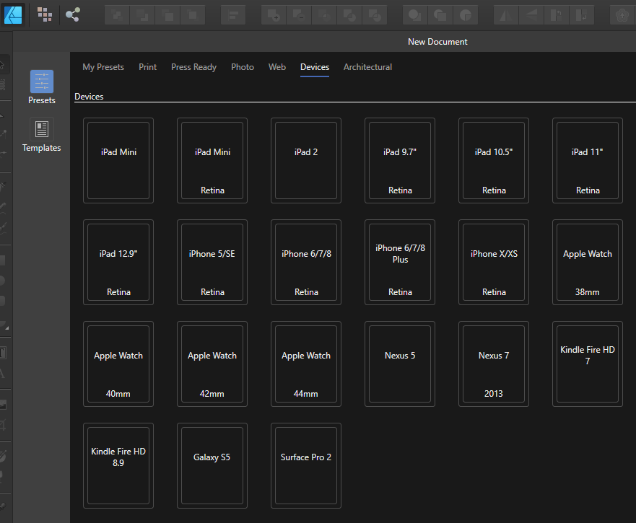
Task: Switch to the Web tab
Action: tap(277, 67)
